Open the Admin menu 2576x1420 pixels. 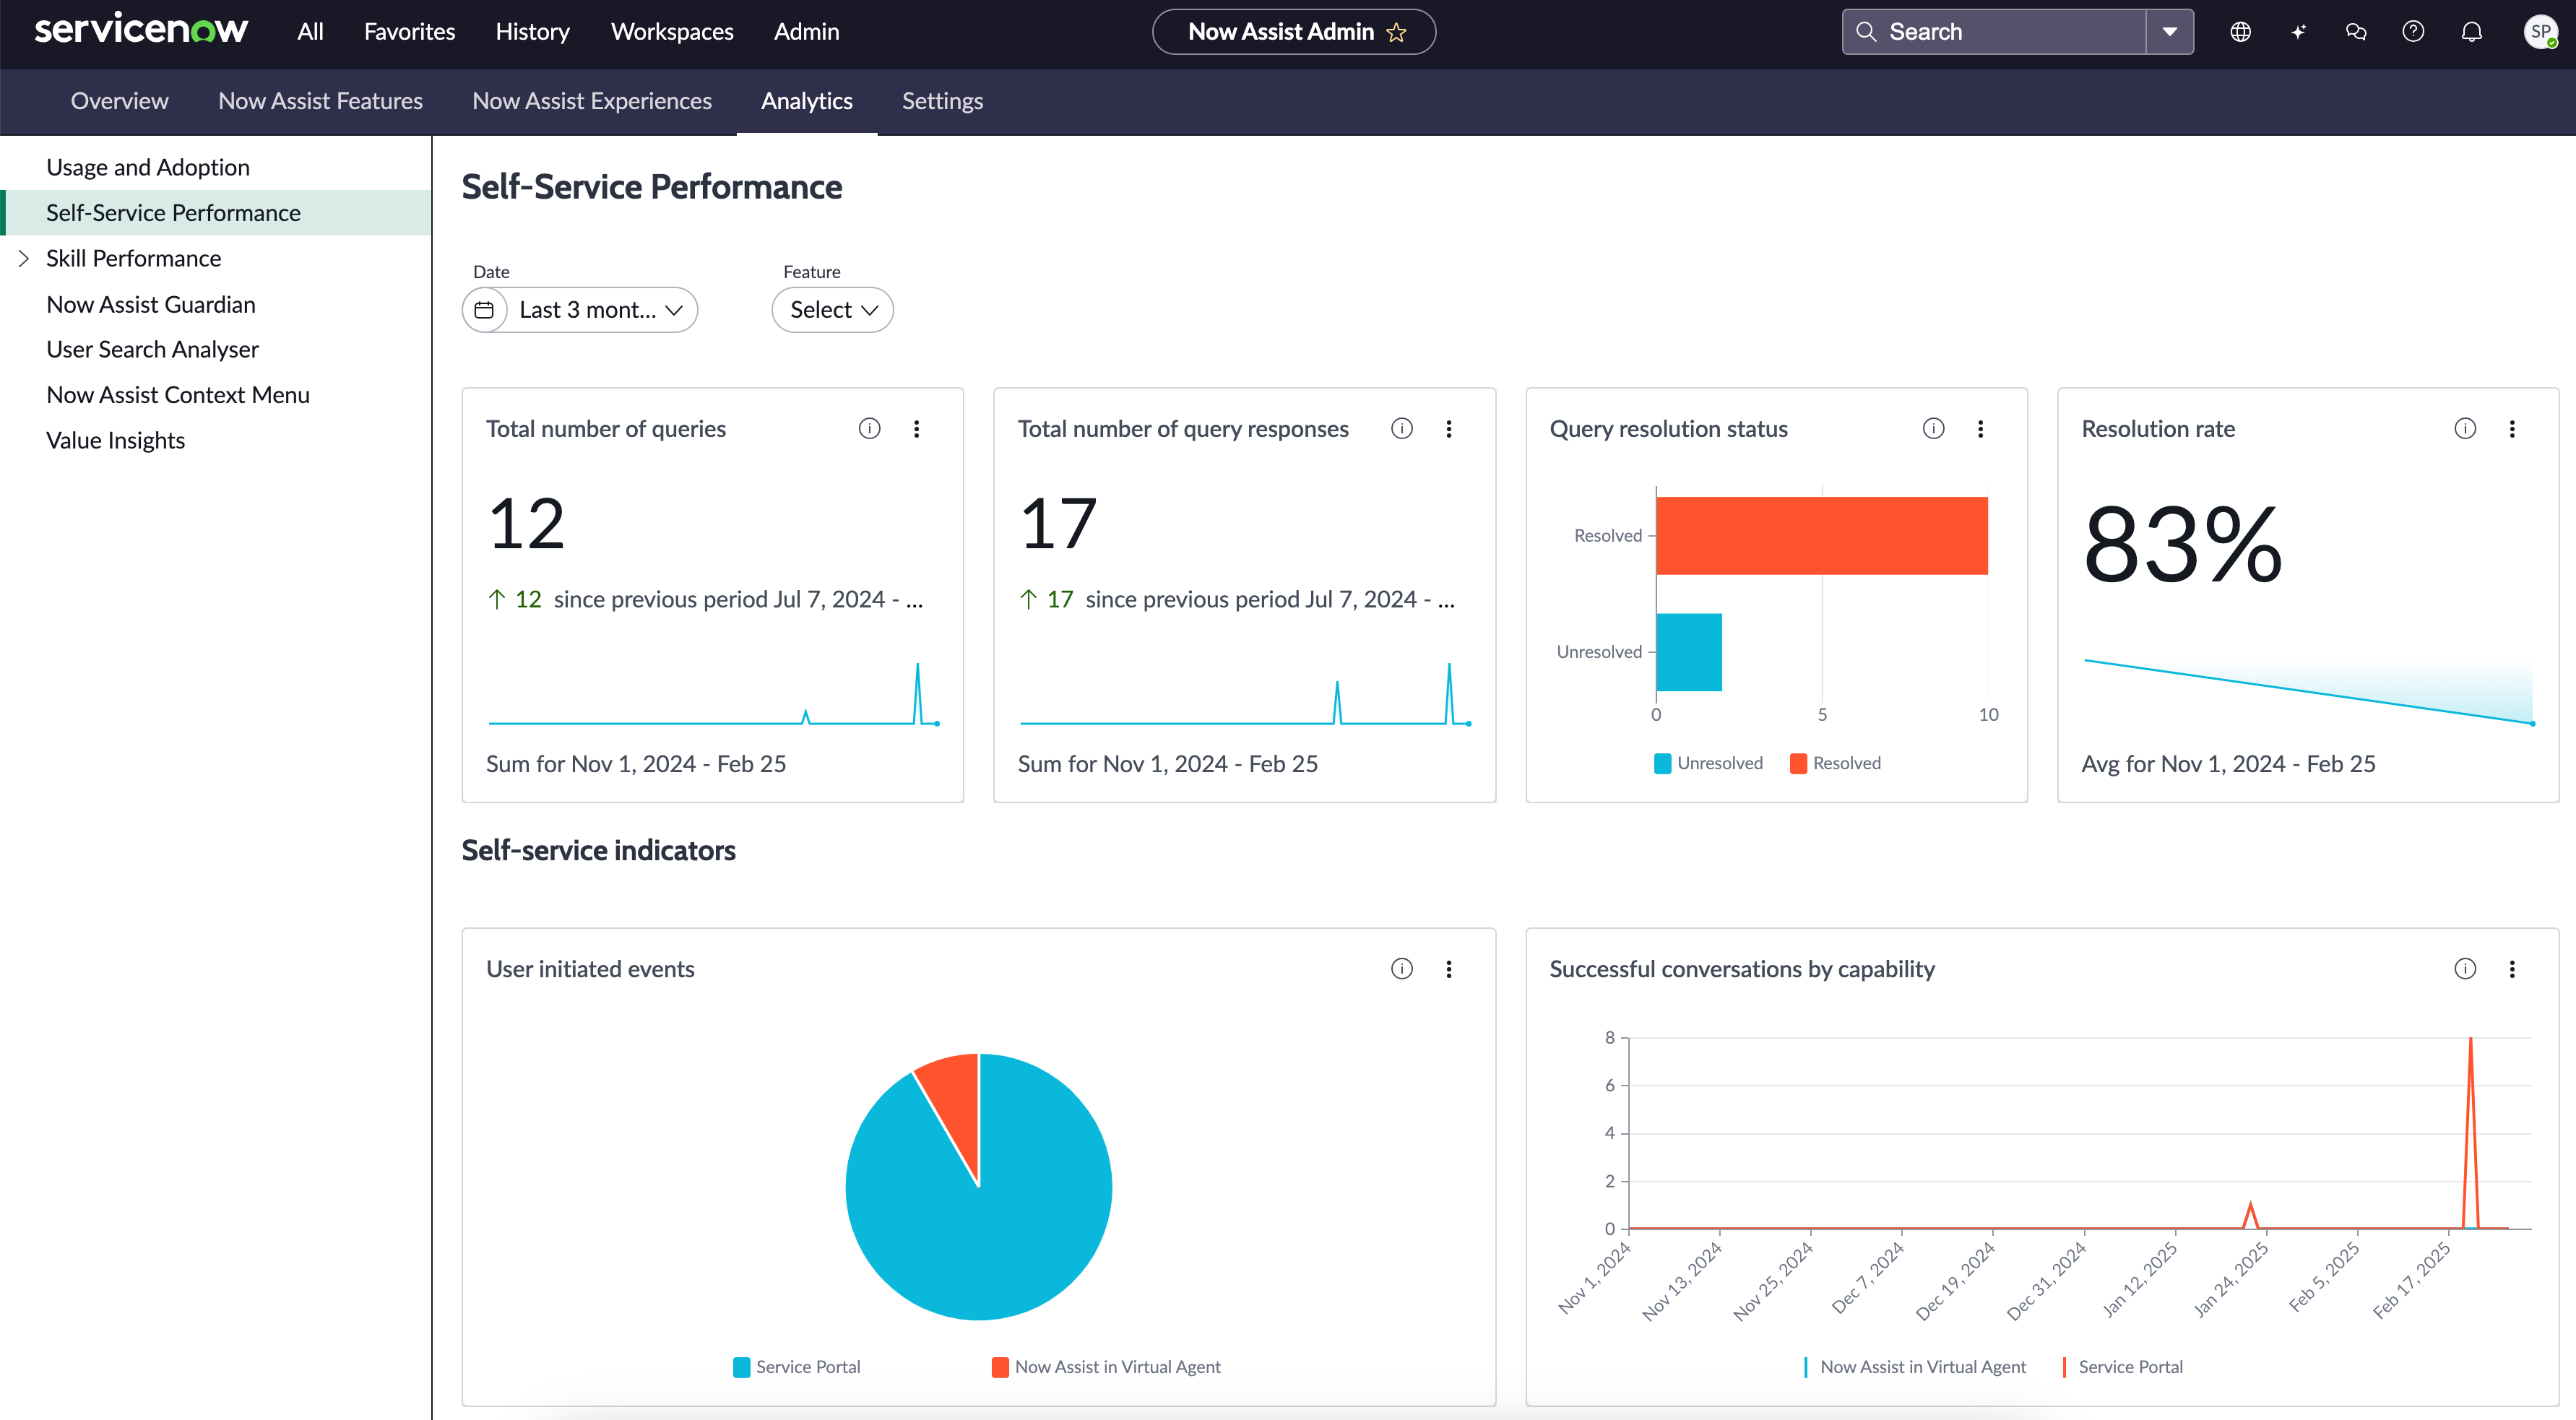(x=806, y=32)
